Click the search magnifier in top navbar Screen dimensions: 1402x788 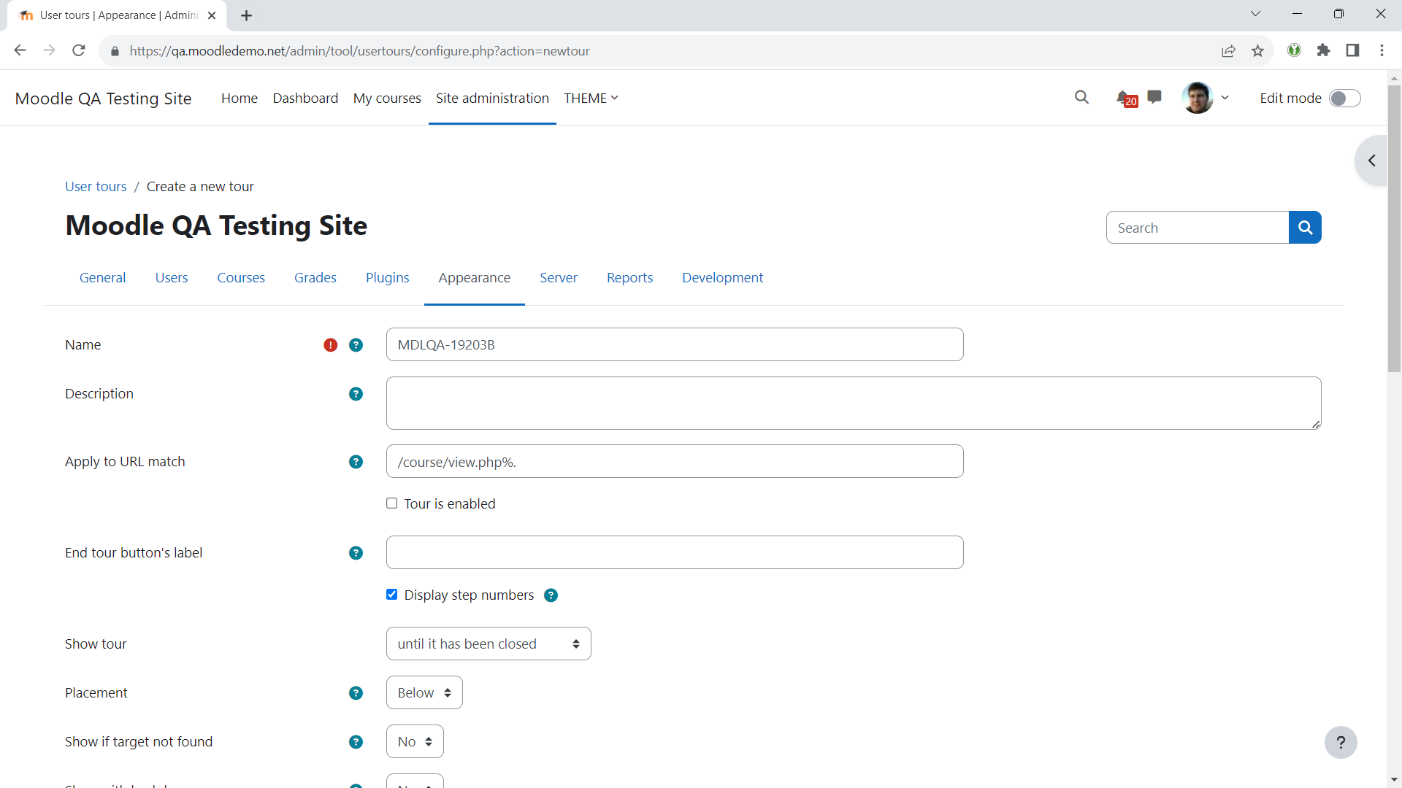click(x=1081, y=98)
